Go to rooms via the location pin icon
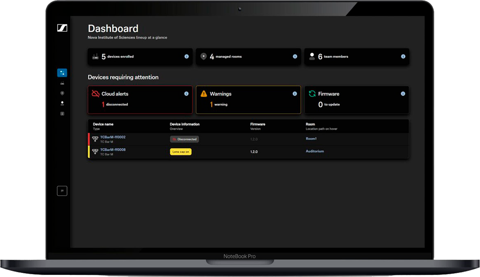480x277 pixels. (x=62, y=93)
